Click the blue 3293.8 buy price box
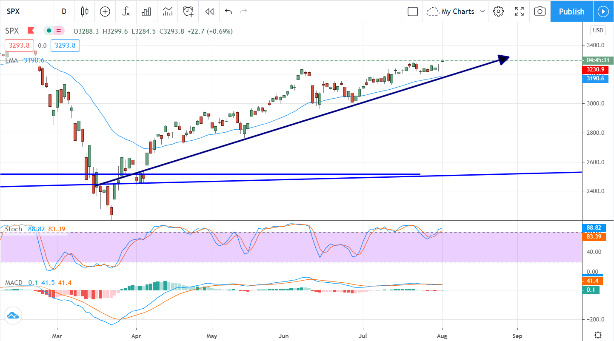The width and height of the screenshot is (614, 341). click(65, 45)
